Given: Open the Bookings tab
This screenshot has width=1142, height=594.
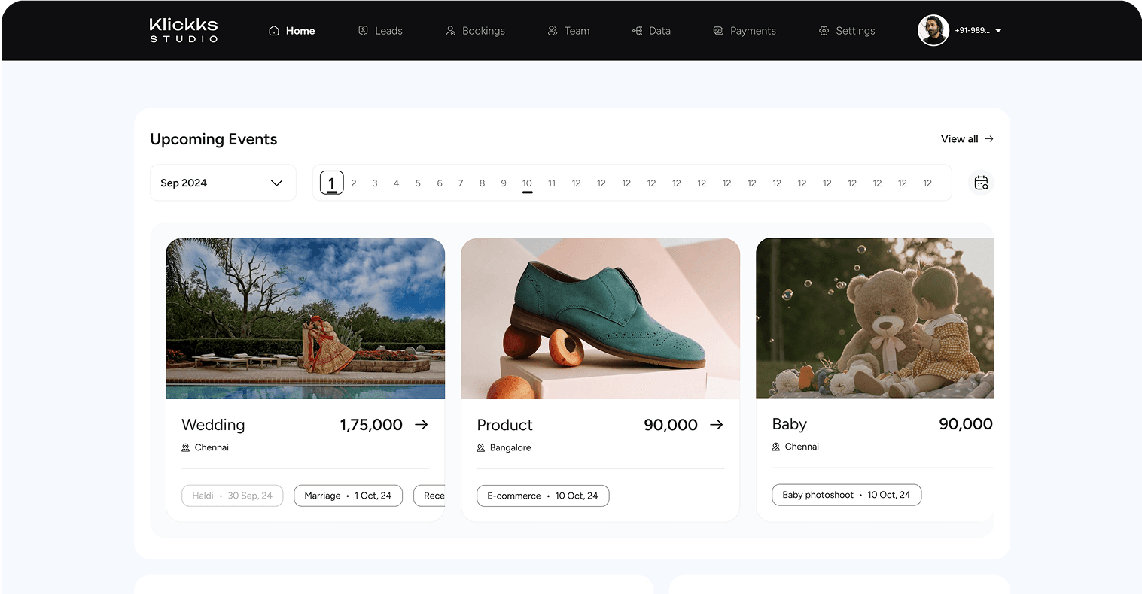Looking at the screenshot, I should (475, 31).
